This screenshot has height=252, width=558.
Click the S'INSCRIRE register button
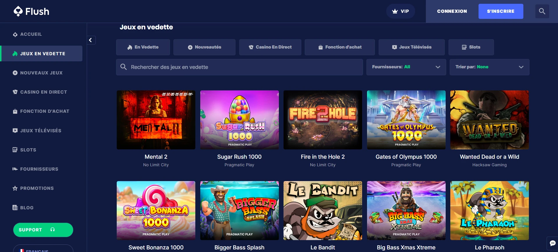[501, 11]
